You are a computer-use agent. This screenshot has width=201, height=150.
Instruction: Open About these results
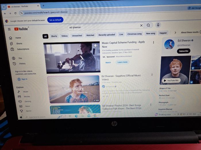click(x=190, y=32)
